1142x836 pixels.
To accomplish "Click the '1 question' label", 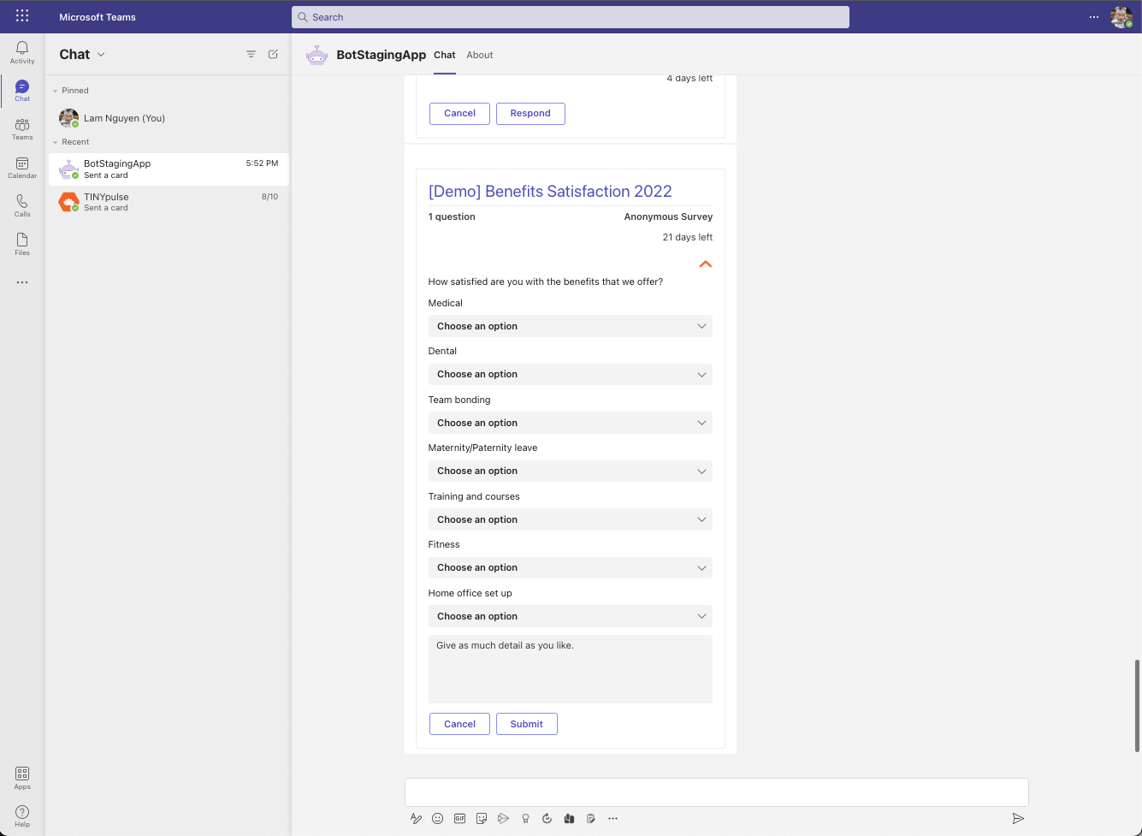I will 452,216.
